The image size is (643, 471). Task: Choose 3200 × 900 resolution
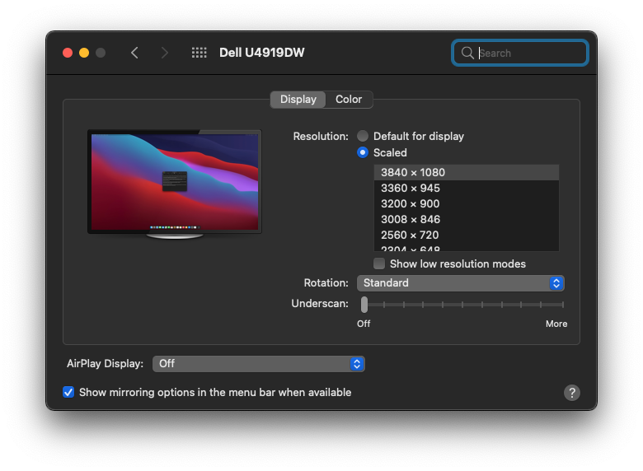coord(467,203)
